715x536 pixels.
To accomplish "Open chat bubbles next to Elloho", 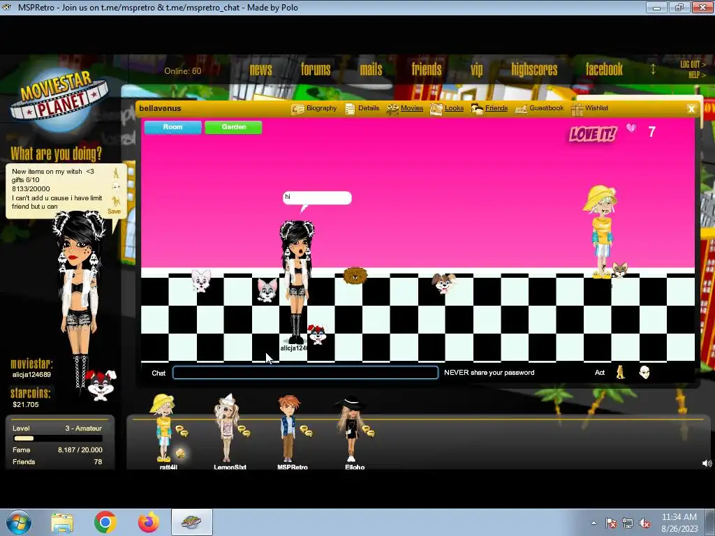I will point(368,431).
